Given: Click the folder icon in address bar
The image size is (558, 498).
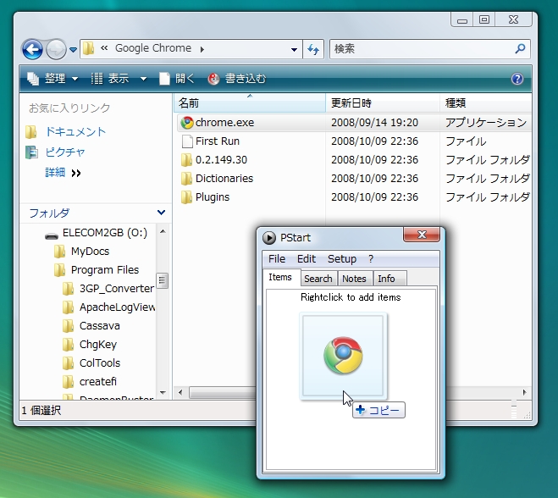Looking at the screenshot, I should pyautogui.click(x=88, y=48).
